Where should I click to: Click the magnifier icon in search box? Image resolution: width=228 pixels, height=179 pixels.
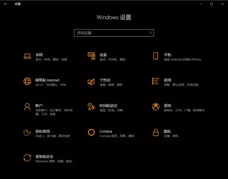click(x=150, y=33)
